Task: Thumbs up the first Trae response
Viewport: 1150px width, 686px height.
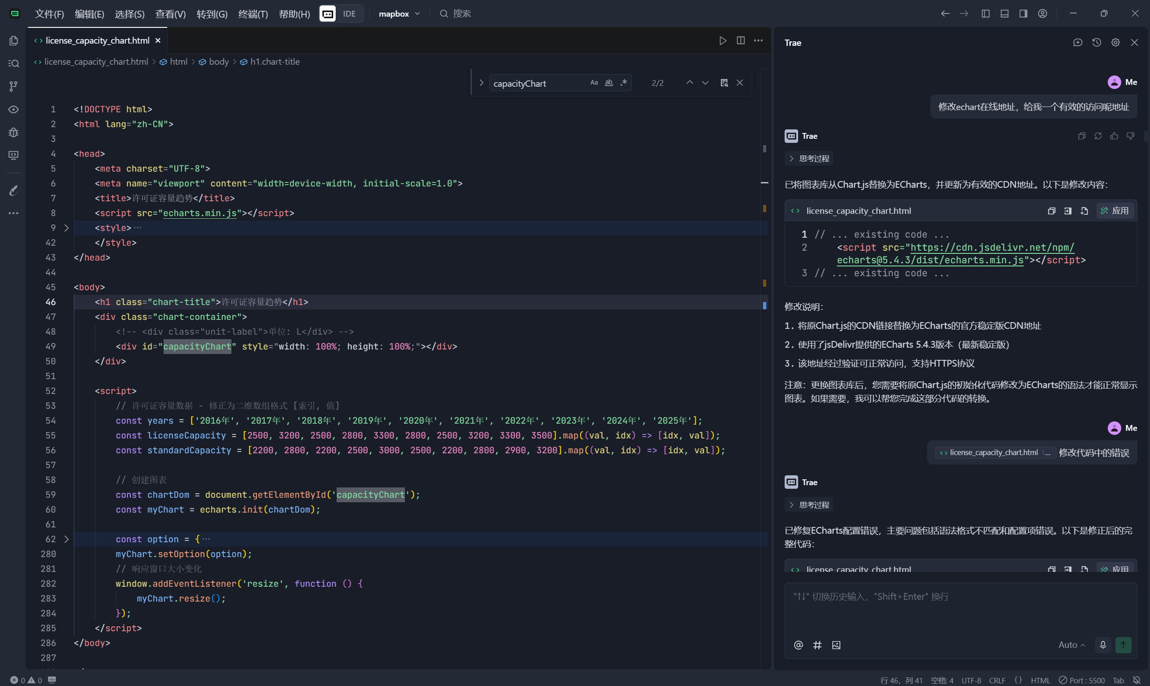Action: 1114,136
